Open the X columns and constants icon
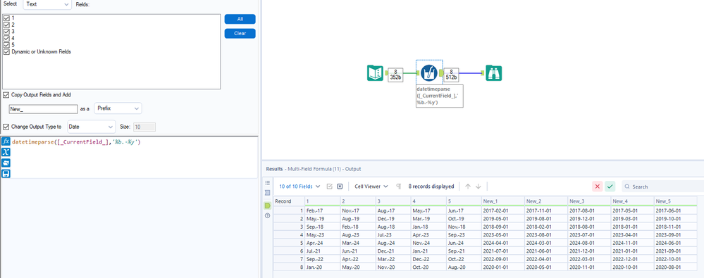Image resolution: width=704 pixels, height=278 pixels. [x=6, y=153]
